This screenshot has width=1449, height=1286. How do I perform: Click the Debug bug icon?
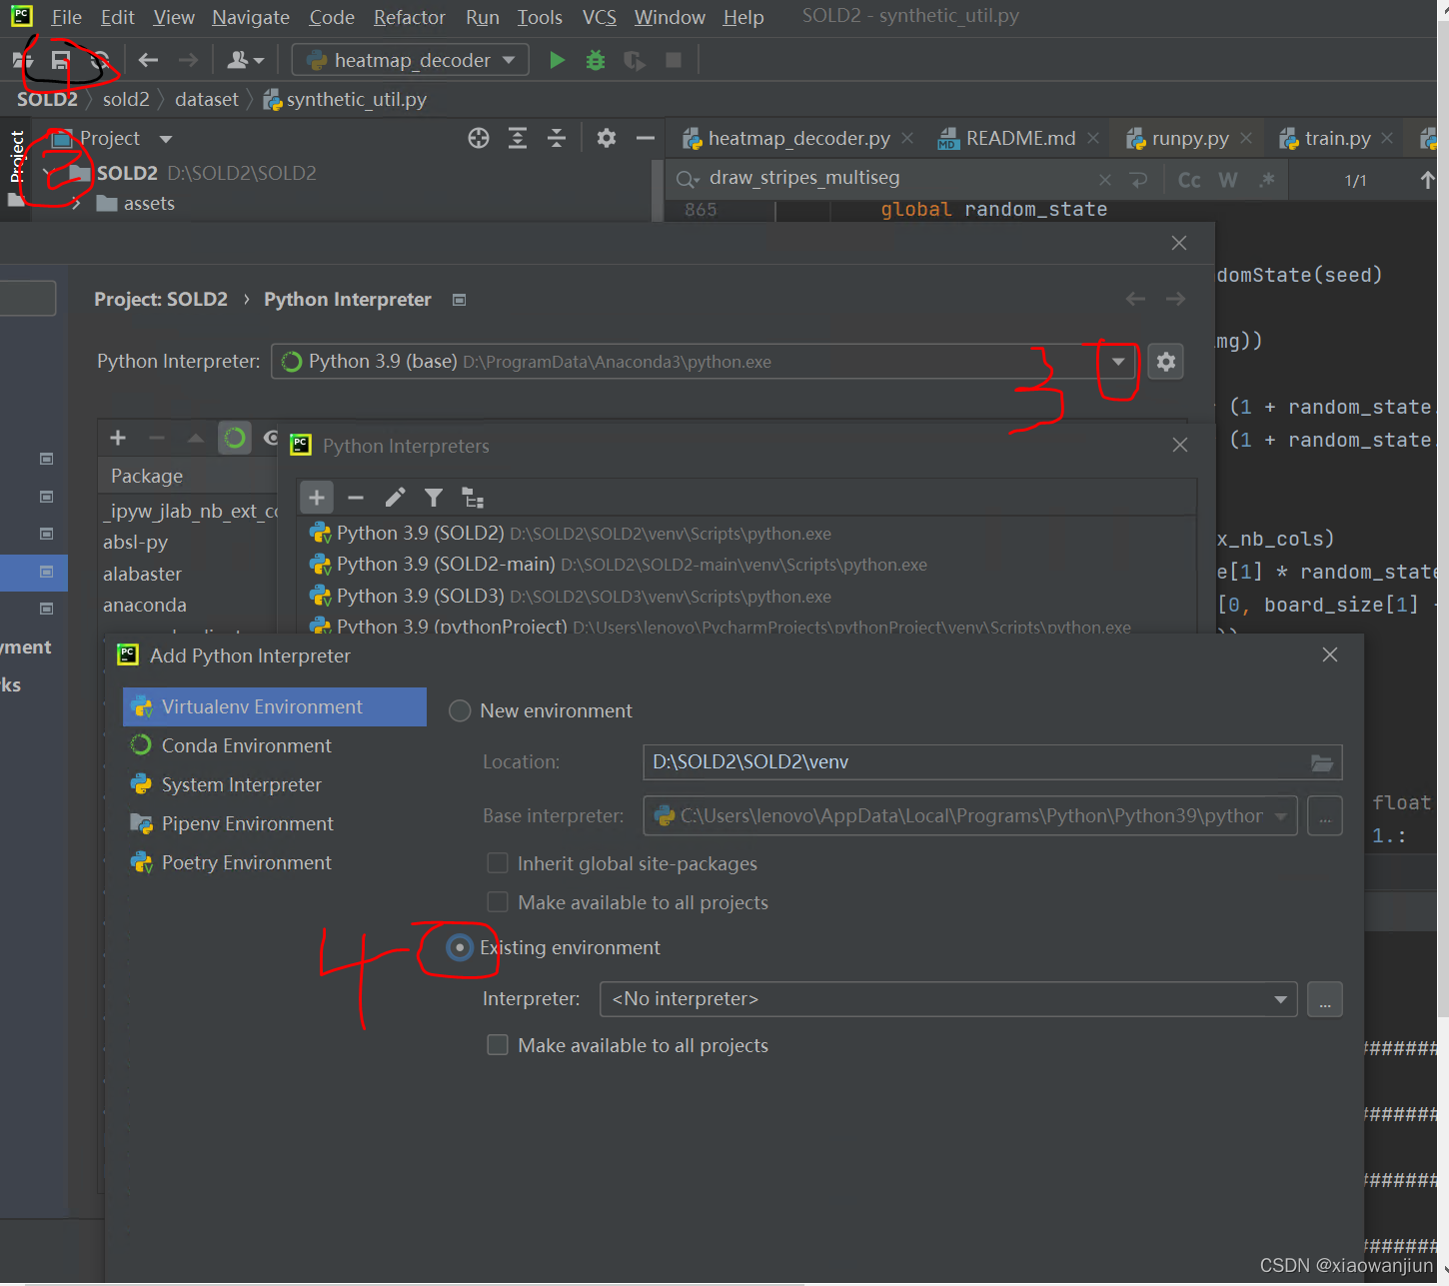[x=596, y=61]
